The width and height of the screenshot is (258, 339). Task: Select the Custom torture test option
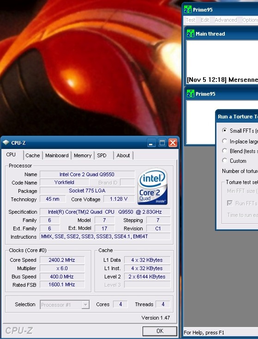pyautogui.click(x=225, y=160)
